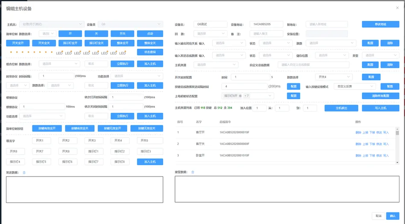The width and height of the screenshot is (405, 224).
Task: Clear the 接受数据 log with trash icon
Action: [193, 172]
